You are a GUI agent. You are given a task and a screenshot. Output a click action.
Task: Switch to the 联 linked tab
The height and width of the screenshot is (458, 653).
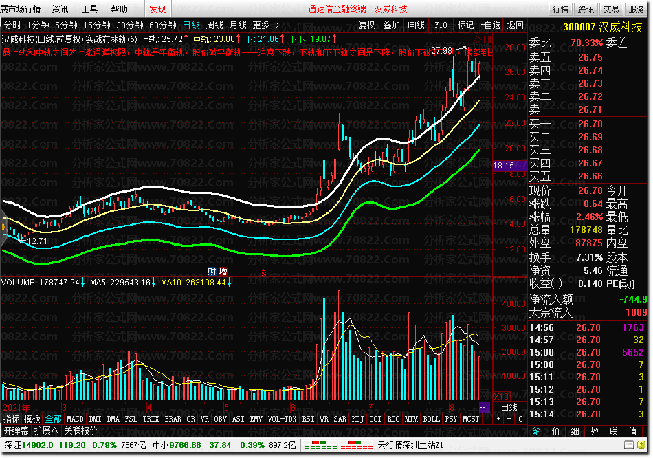(x=613, y=431)
